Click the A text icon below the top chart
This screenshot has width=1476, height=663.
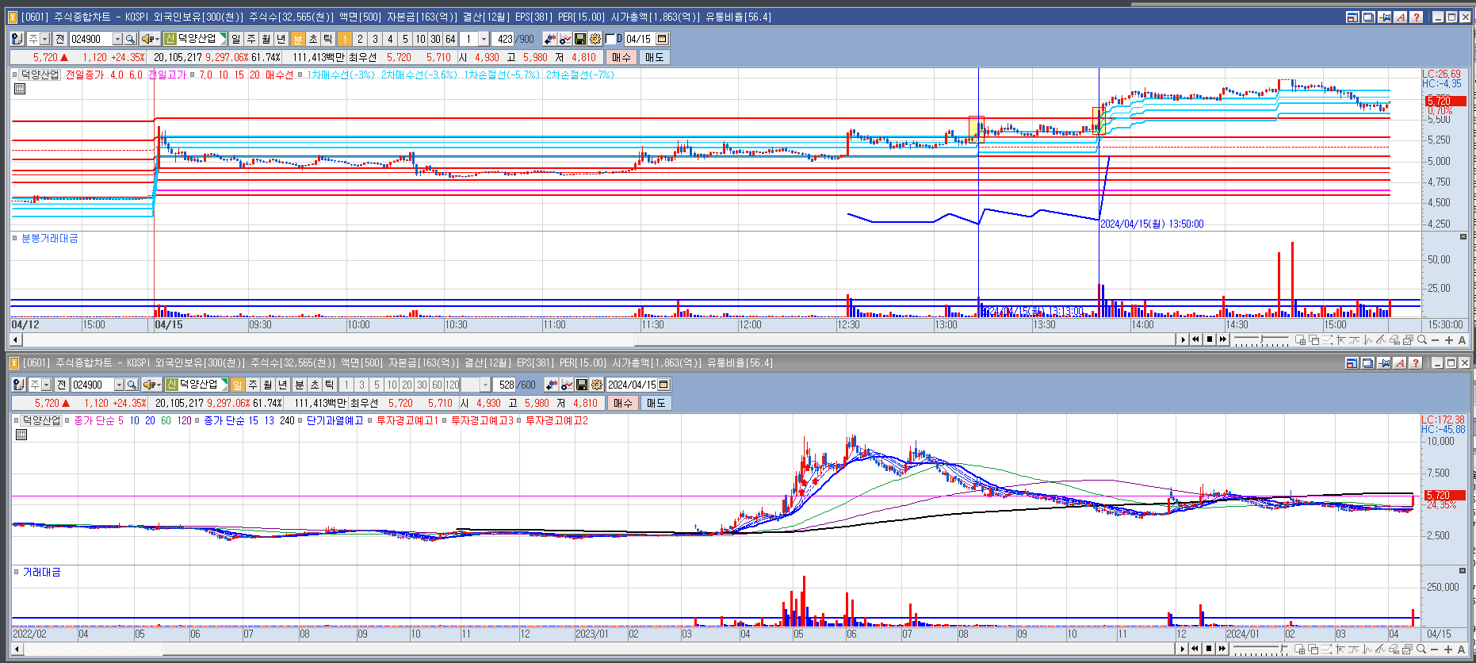point(1463,339)
